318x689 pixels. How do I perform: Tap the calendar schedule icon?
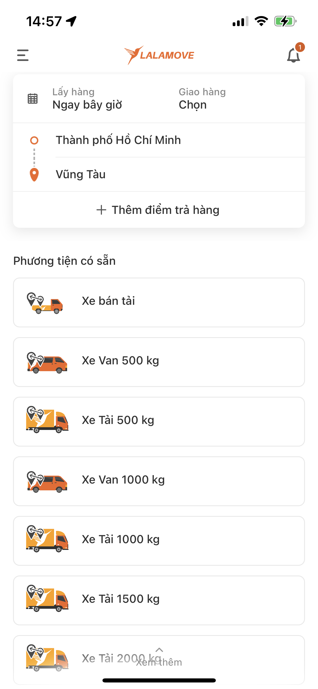tap(33, 99)
